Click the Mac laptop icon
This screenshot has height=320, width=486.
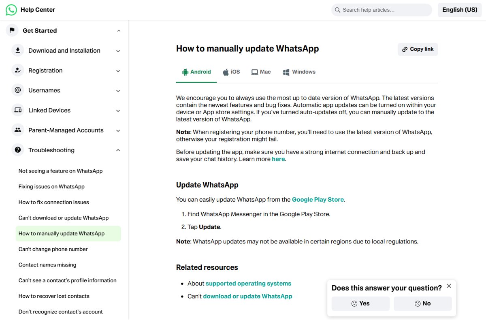(x=255, y=72)
